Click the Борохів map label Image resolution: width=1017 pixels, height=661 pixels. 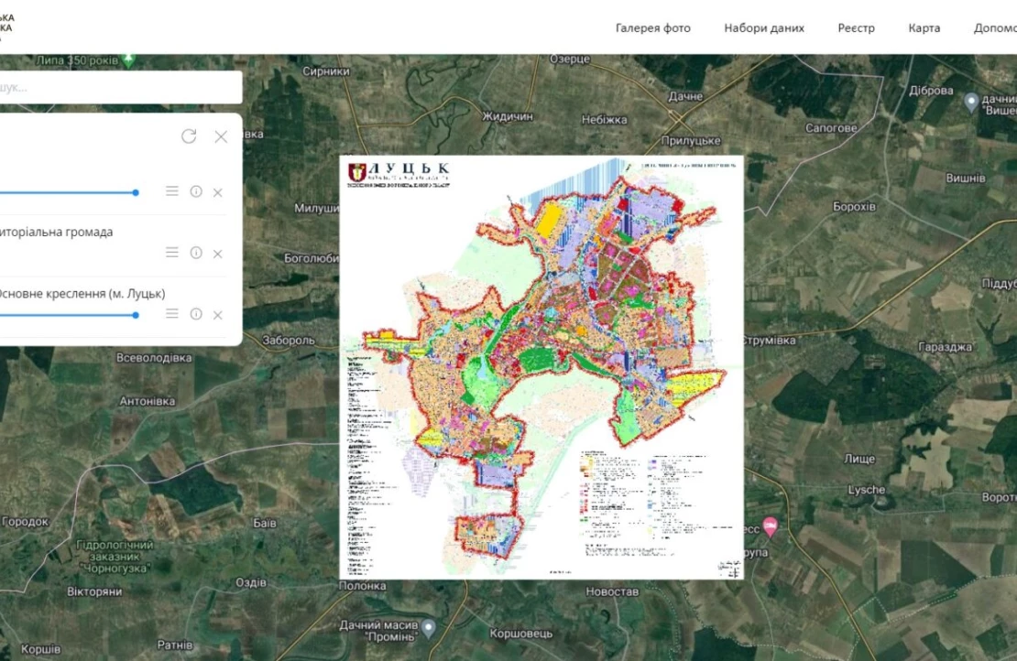[854, 207]
